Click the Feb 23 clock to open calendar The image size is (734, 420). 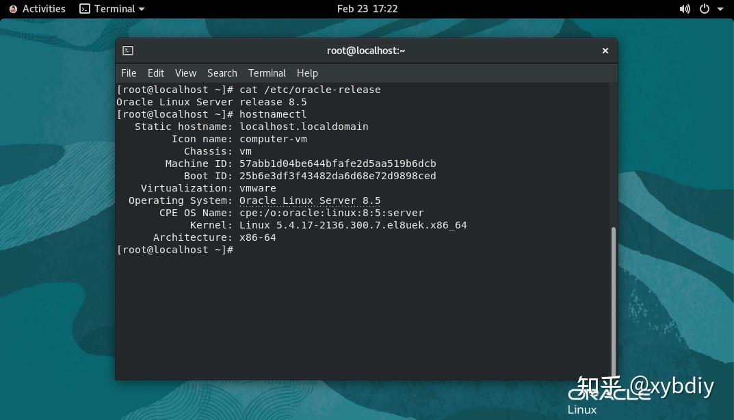(x=367, y=8)
